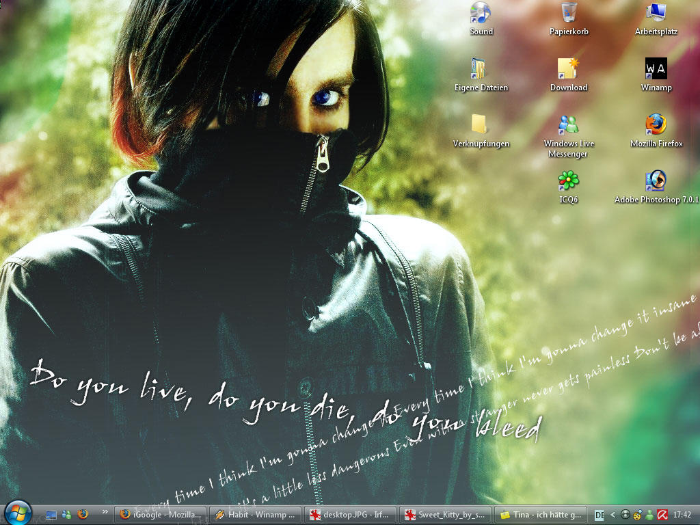Switch to desktop.JPG - IrfanView taskbar button
This screenshot has width=700, height=525.
click(350, 515)
